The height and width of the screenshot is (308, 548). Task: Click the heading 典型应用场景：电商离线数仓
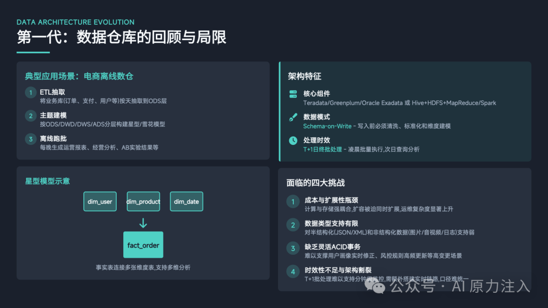click(79, 76)
